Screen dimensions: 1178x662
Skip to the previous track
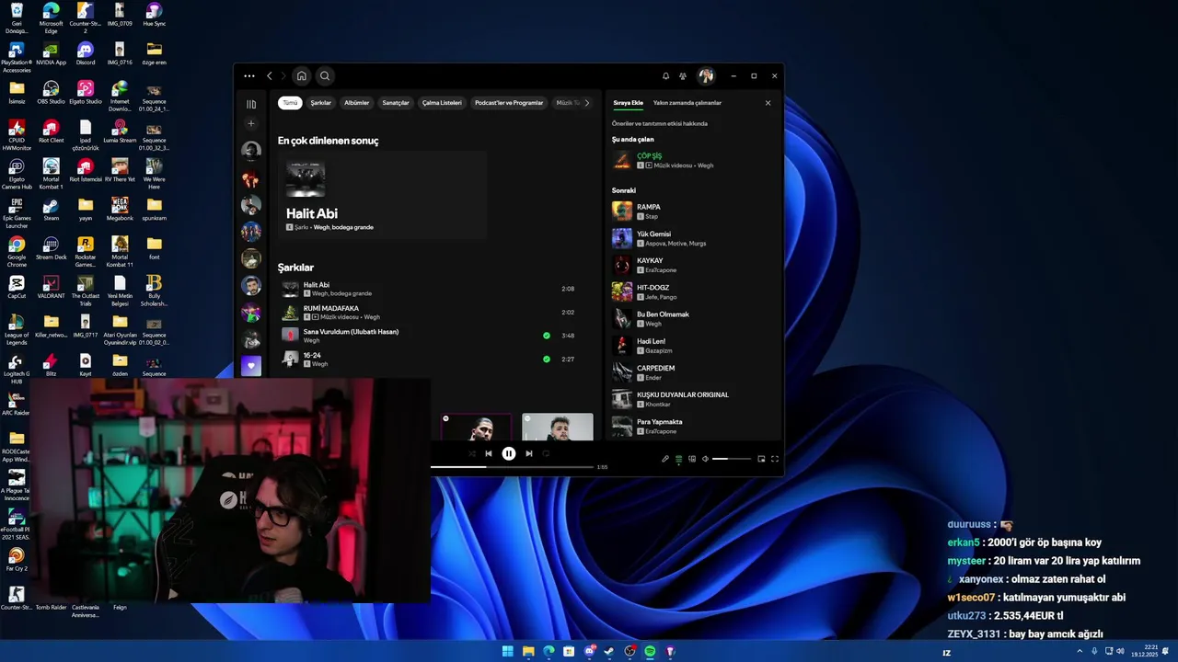(x=488, y=453)
